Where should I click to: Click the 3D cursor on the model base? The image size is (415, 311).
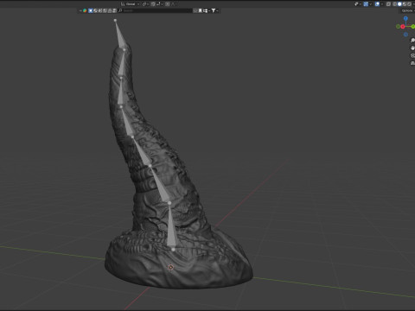point(170,268)
